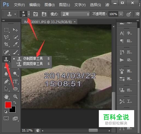Screen dimensions: 141x134
Task: Click the vertical scrollbar up arrow
Action: (x=114, y=27)
